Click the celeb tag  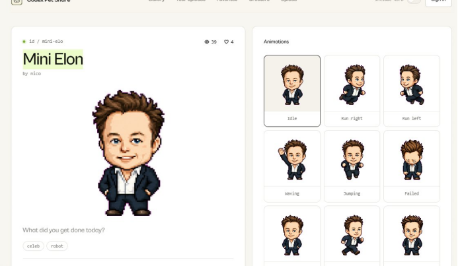pyautogui.click(x=33, y=246)
